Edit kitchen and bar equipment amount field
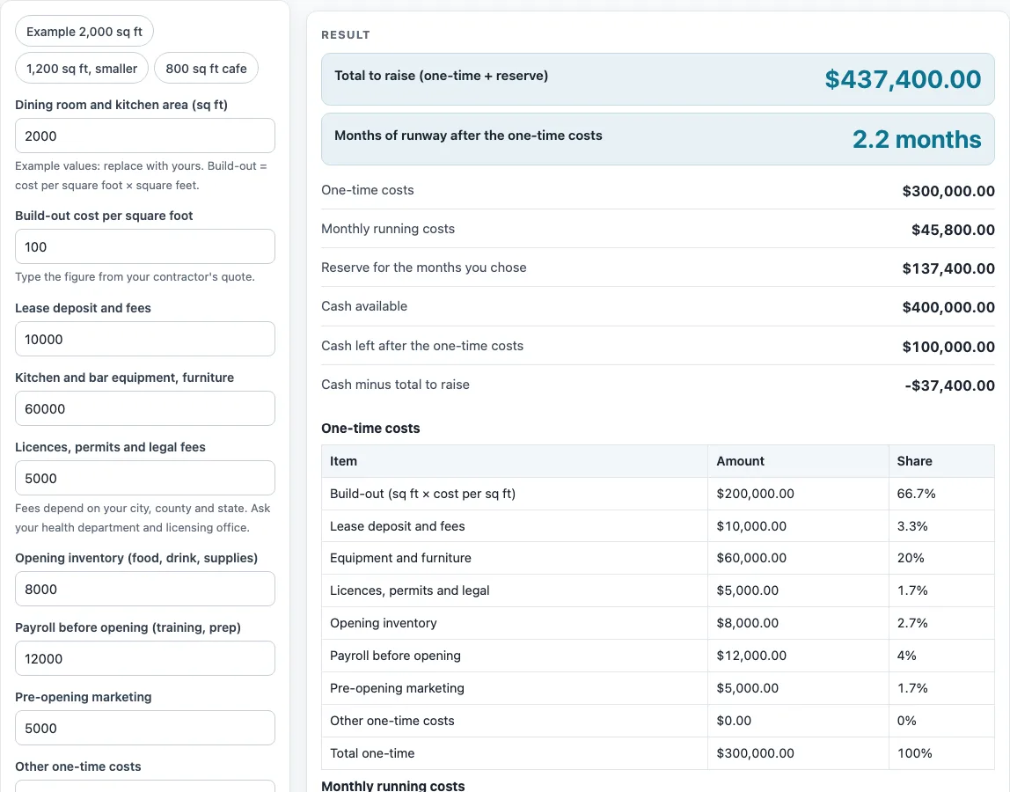 click(x=145, y=408)
